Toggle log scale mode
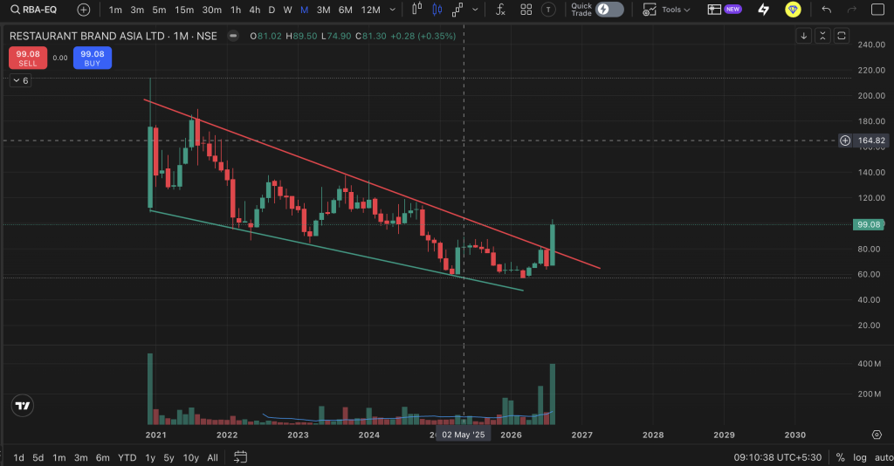894x466 pixels. click(860, 457)
